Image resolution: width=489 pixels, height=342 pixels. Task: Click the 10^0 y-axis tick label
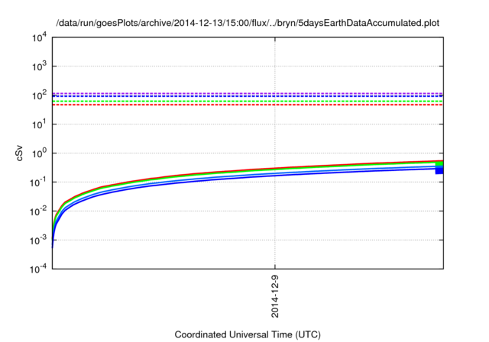point(39,153)
